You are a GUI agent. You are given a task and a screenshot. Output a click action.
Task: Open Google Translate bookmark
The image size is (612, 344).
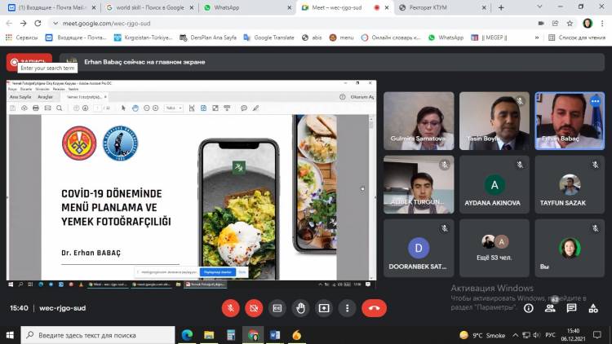[269, 37]
